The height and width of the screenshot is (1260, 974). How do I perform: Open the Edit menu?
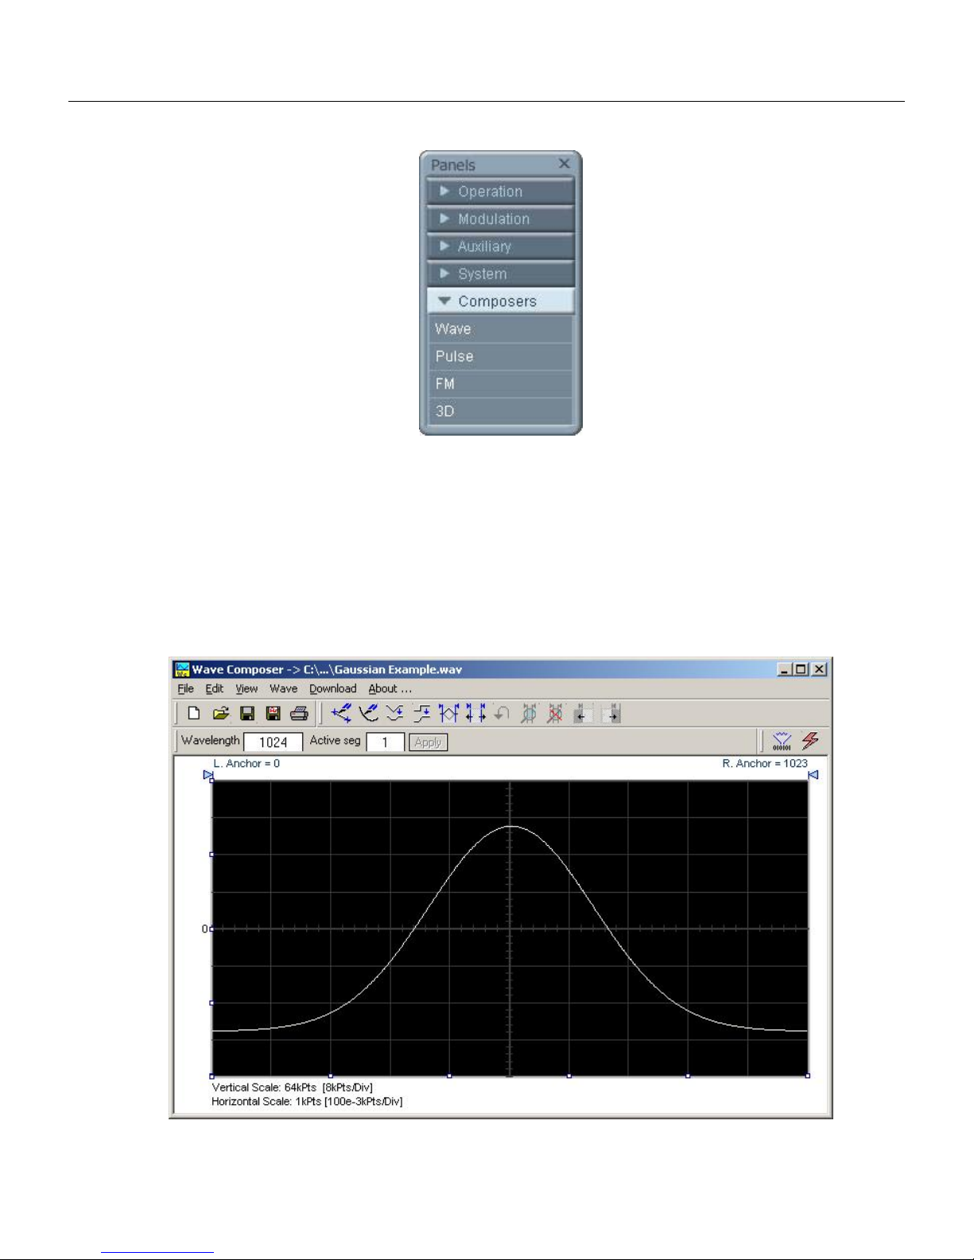click(x=214, y=688)
